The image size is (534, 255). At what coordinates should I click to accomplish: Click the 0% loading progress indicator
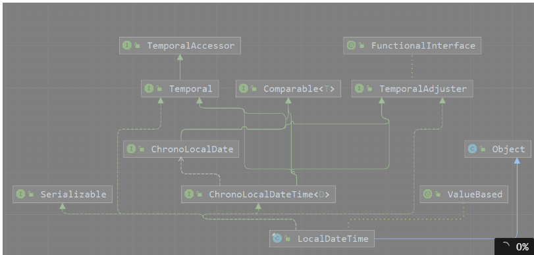pyautogui.click(x=514, y=246)
